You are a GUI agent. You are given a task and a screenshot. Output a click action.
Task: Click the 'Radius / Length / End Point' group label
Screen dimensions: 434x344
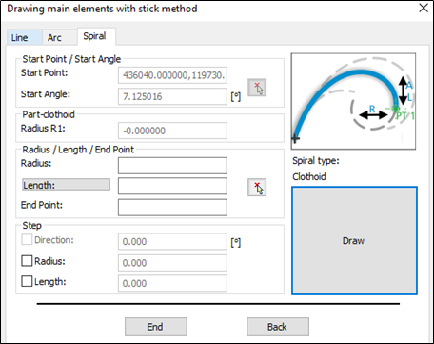click(78, 150)
